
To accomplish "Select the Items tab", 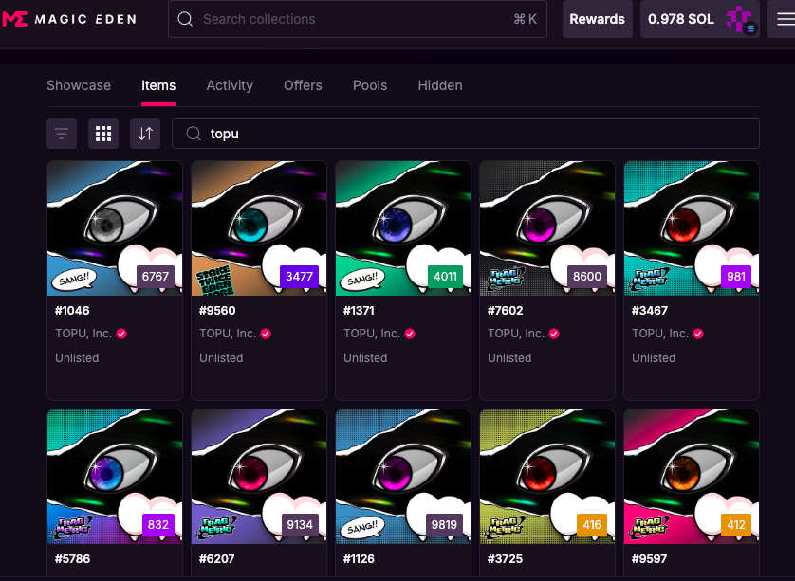I will pyautogui.click(x=158, y=85).
